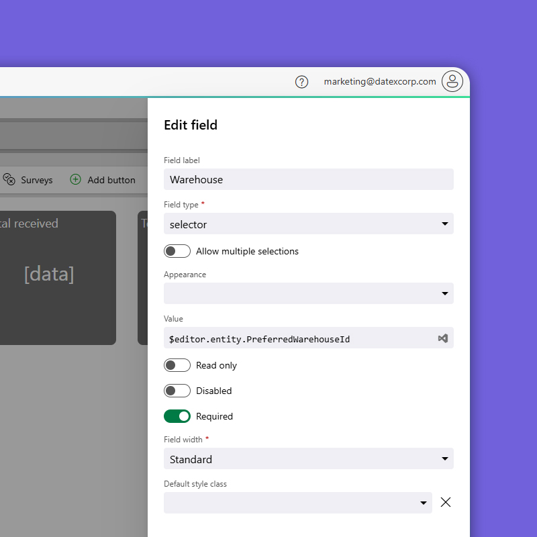Click the Surveys icon in toolbar
537x537 pixels.
[x=9, y=179]
